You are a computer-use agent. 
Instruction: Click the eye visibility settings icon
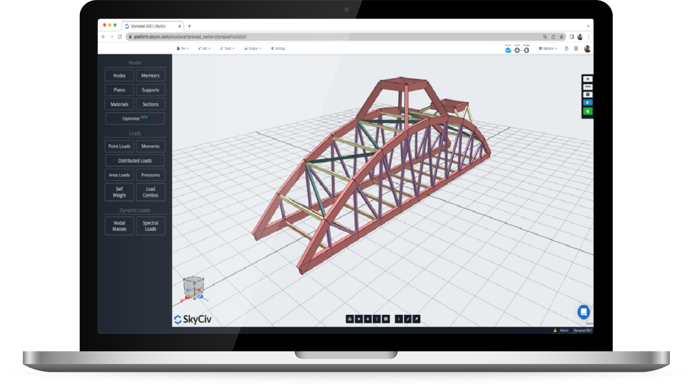coord(588,79)
